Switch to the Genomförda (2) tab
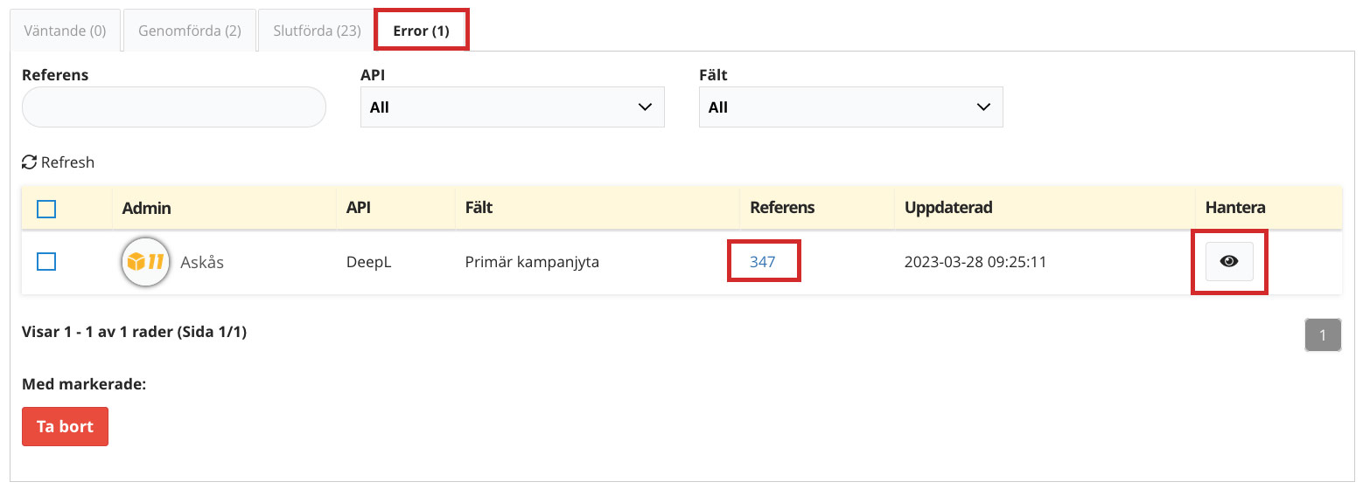 [x=190, y=31]
